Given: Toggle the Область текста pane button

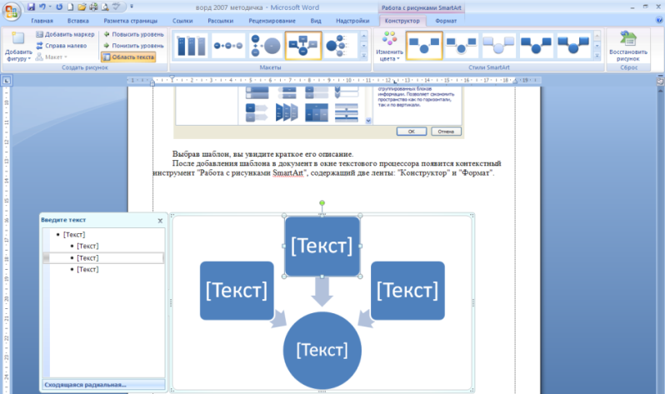Looking at the screenshot, I should pos(128,57).
